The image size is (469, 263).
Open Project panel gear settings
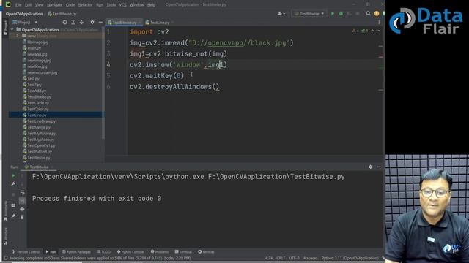92,22
